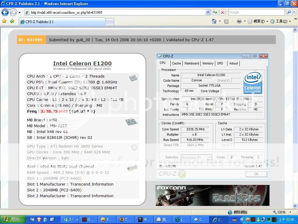Click the RSS feeds icon

click(x=226, y=21)
